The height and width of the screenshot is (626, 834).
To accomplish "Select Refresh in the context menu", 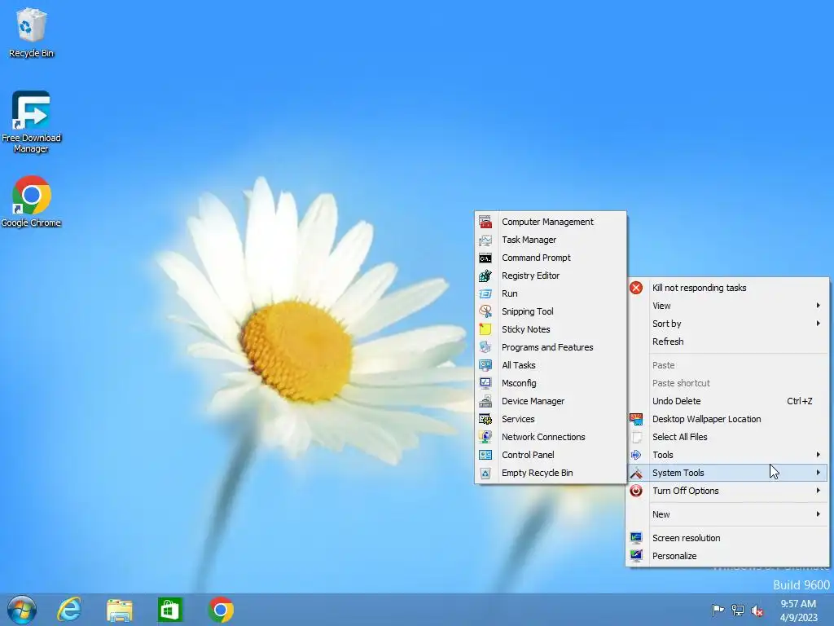I will pyautogui.click(x=727, y=342).
